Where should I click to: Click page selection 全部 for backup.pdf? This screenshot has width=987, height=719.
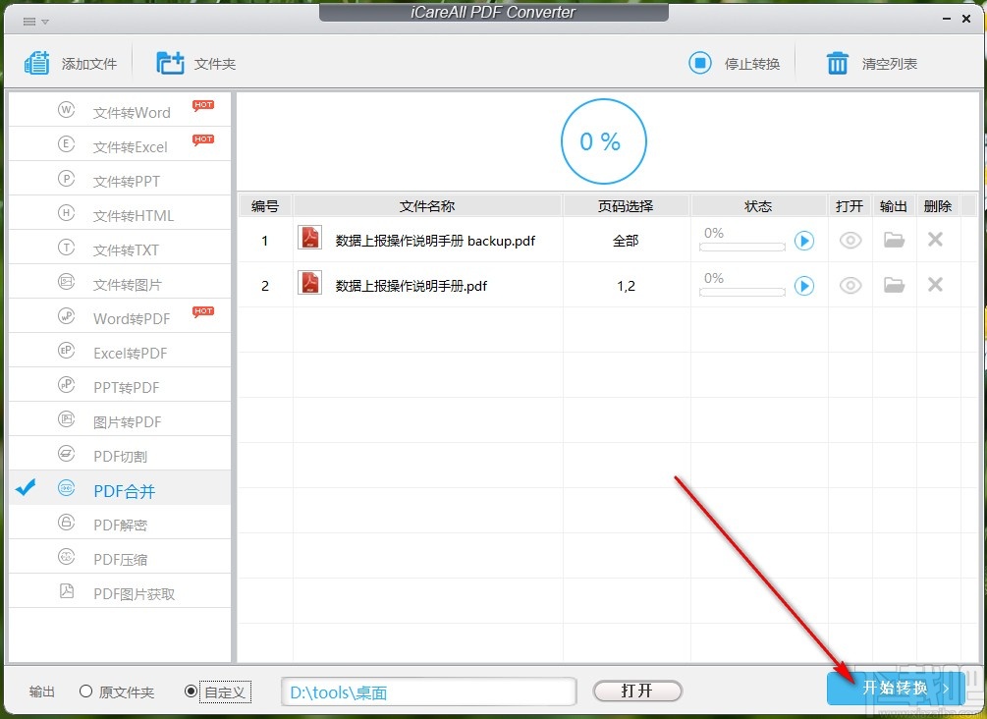point(626,241)
